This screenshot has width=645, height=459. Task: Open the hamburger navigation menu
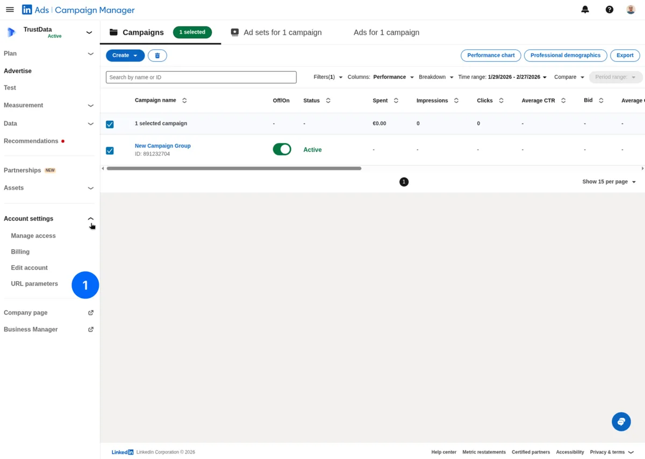[x=10, y=9]
